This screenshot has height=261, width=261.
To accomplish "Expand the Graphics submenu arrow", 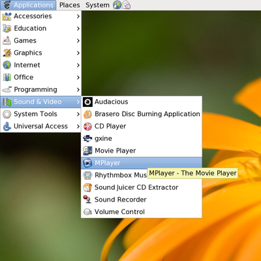I will pyautogui.click(x=78, y=53).
